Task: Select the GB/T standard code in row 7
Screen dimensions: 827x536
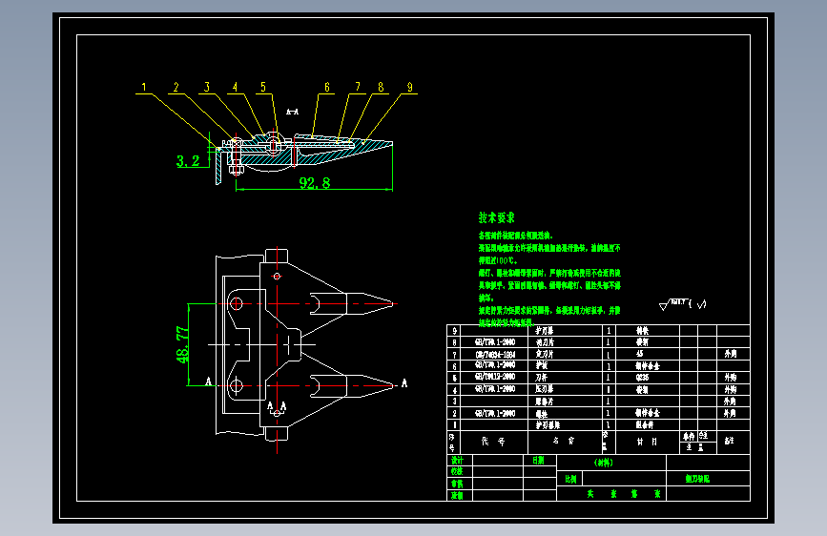Action: pyautogui.click(x=495, y=355)
